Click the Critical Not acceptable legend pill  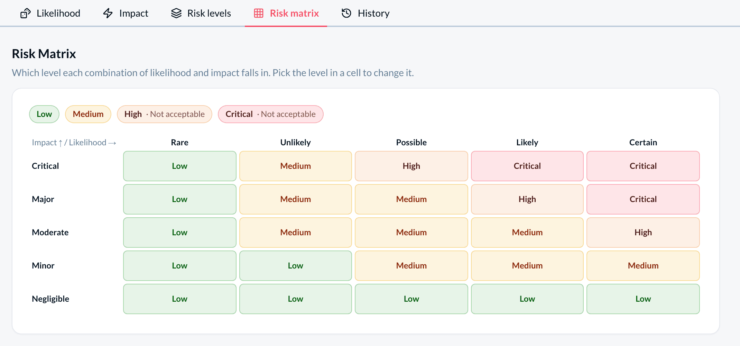click(x=271, y=114)
